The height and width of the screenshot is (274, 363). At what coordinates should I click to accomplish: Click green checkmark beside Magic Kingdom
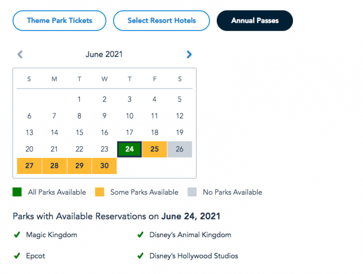[17, 235]
